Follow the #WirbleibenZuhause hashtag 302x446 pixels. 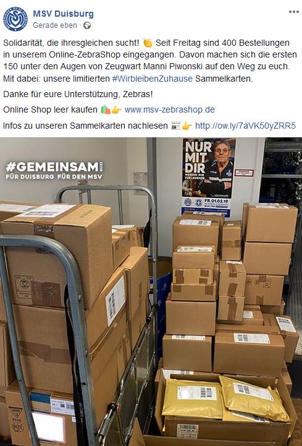(153, 79)
